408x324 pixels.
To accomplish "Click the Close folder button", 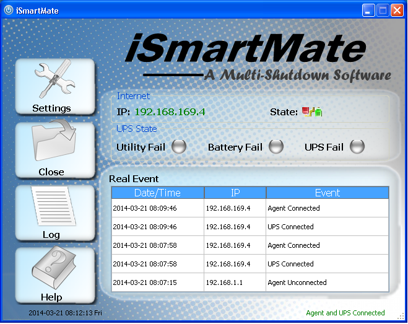I will [x=55, y=150].
